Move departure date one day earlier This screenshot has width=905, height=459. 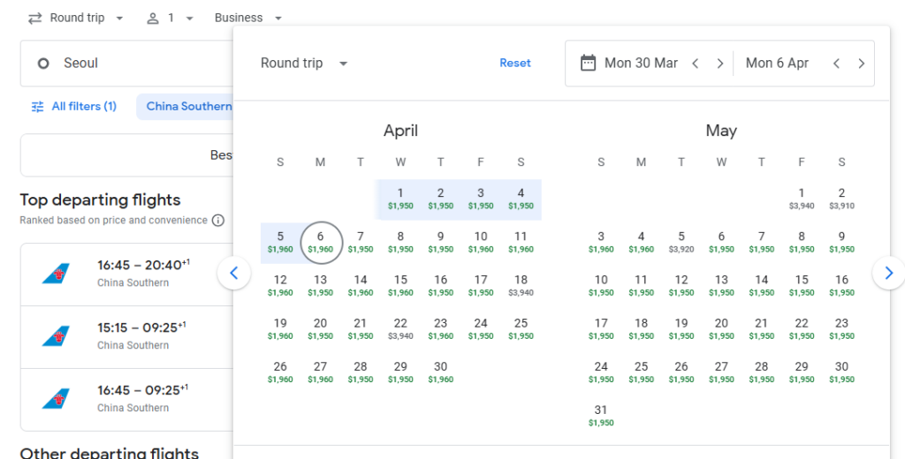tap(696, 64)
